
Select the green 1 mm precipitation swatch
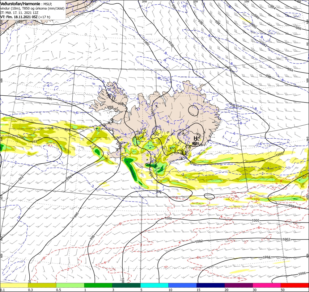(98, 285)
